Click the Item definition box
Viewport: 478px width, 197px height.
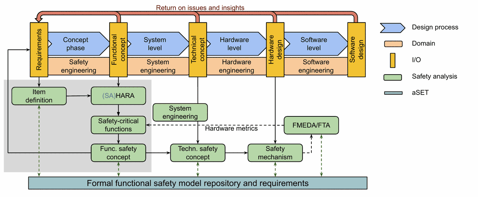39,96
